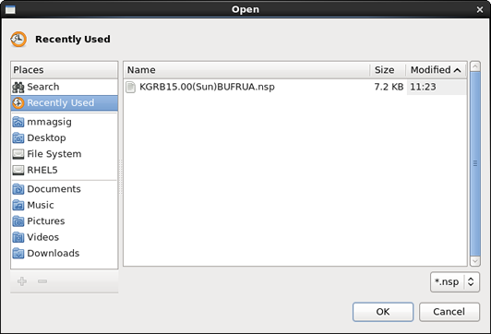Click the File System drive icon
Screen dimensions: 491x334
tap(18, 154)
